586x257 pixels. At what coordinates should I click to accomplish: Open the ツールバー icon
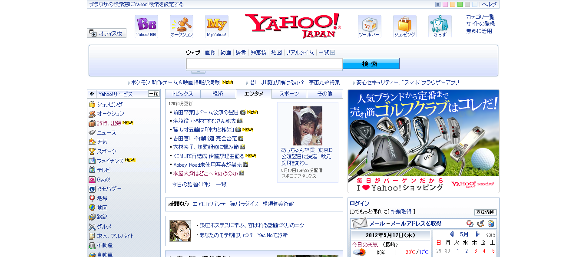[x=370, y=26]
